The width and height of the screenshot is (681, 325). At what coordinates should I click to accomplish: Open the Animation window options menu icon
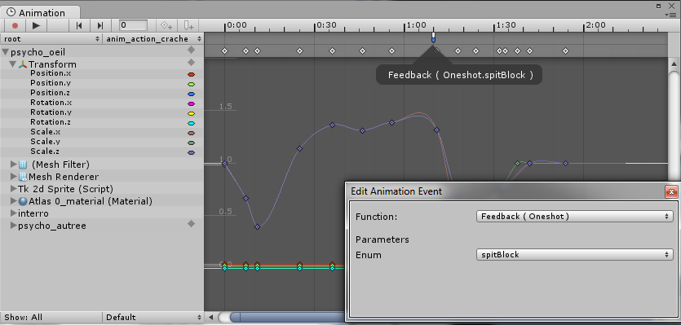[670, 15]
